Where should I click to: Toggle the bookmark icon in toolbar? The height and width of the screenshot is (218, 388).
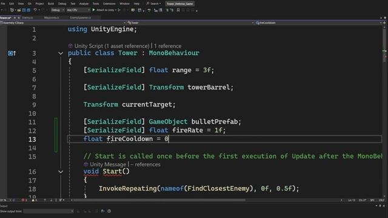point(178,10)
